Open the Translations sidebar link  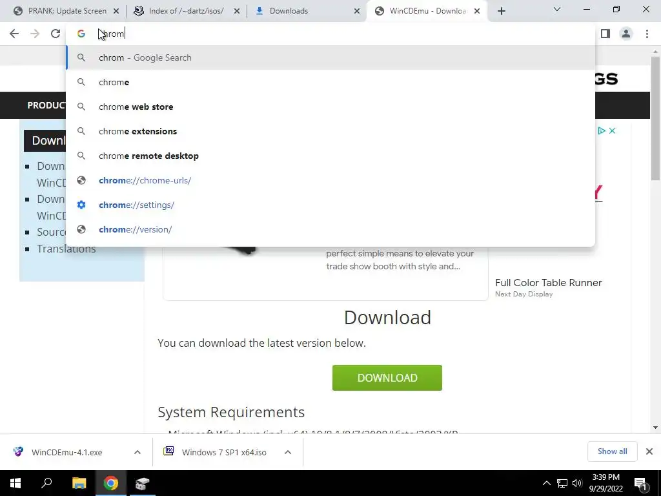click(x=66, y=249)
